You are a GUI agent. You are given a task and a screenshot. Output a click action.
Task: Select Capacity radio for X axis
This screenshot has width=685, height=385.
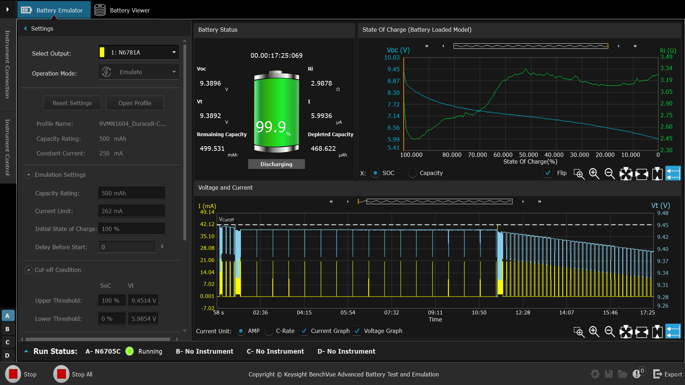412,173
